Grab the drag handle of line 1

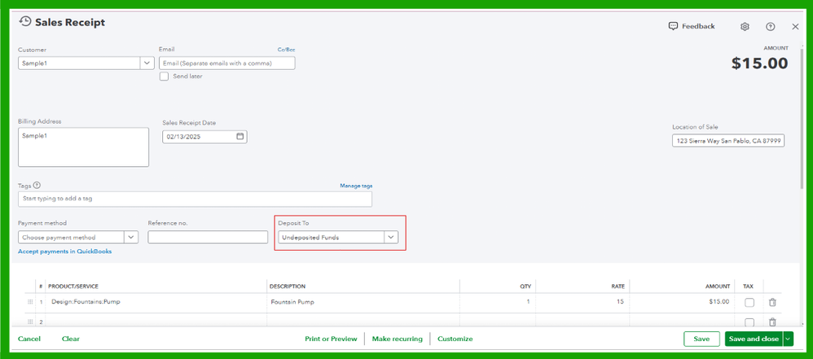click(x=30, y=301)
